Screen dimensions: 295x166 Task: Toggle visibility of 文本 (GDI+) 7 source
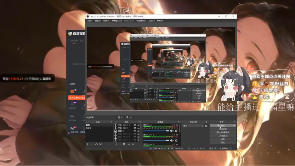[x=135, y=125]
